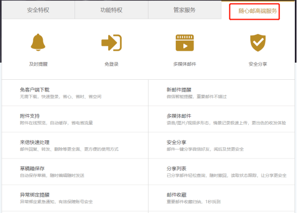The height and width of the screenshot is (213, 297).
Task: Click the description starting 自动保存草稿
Action: click(x=52, y=176)
